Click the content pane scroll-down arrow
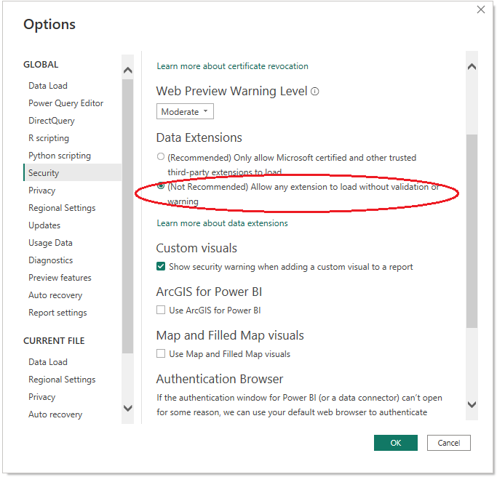 tap(472, 404)
